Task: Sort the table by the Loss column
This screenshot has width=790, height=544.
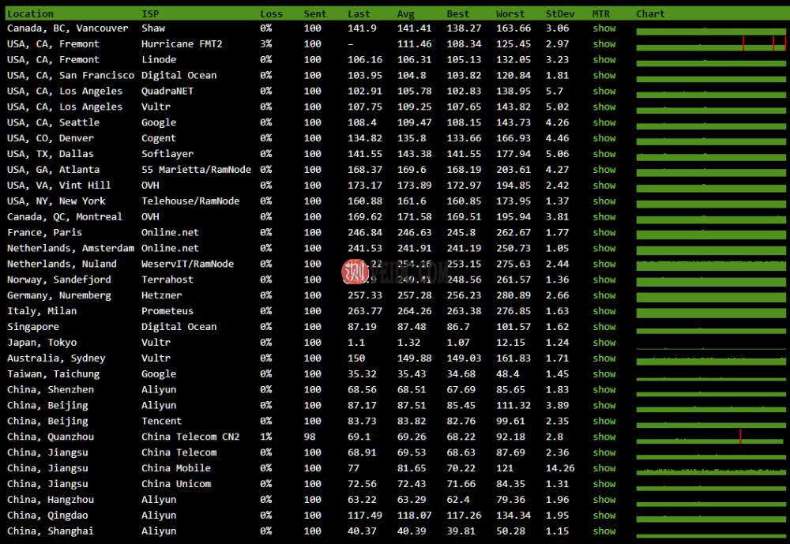Action: click(271, 13)
